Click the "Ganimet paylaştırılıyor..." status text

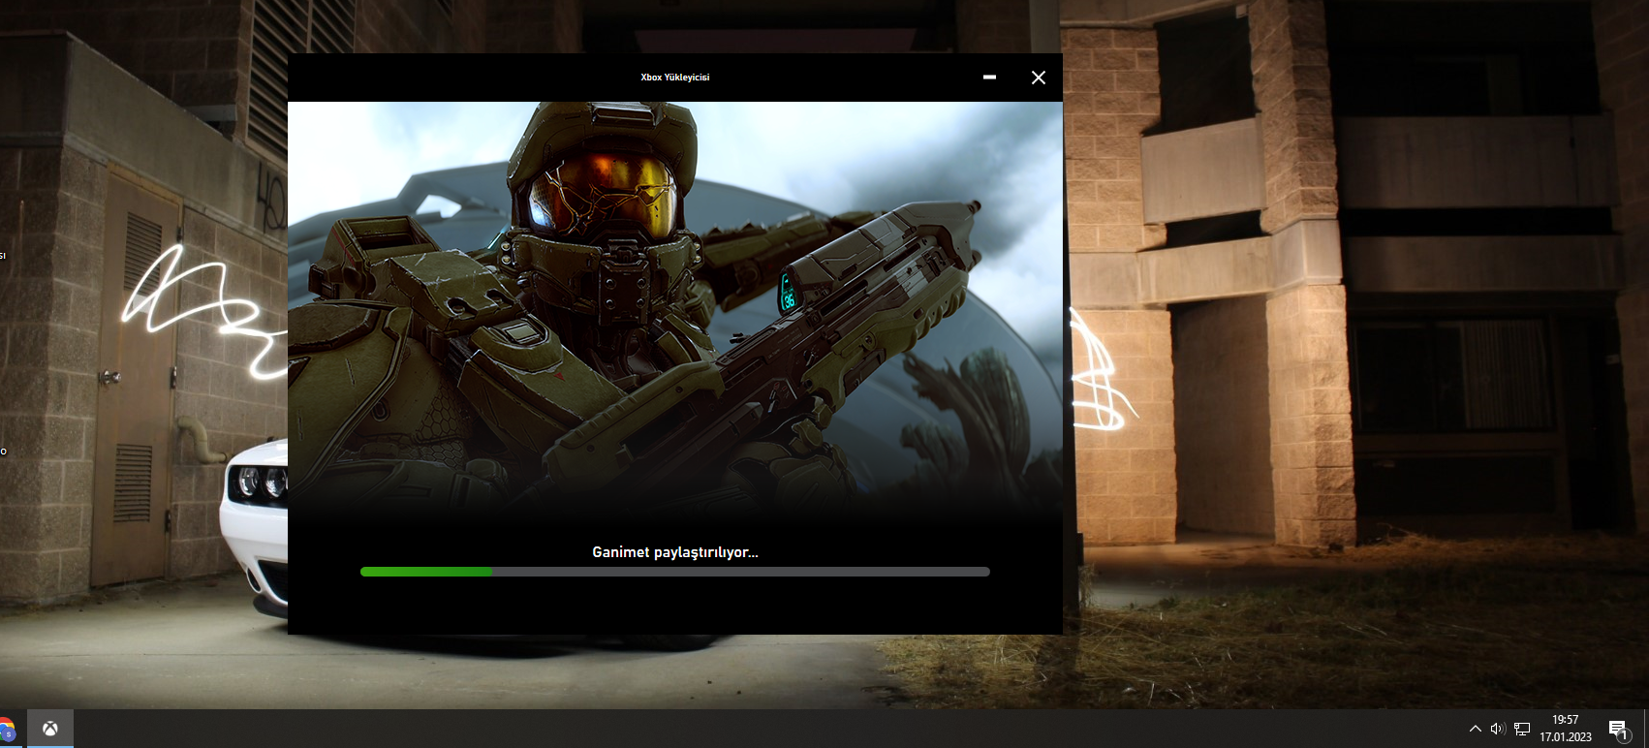pos(675,551)
